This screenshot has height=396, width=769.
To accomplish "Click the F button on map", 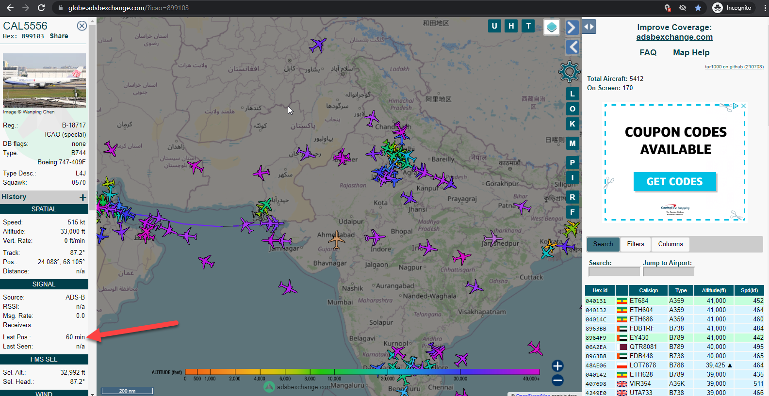I will coord(573,212).
